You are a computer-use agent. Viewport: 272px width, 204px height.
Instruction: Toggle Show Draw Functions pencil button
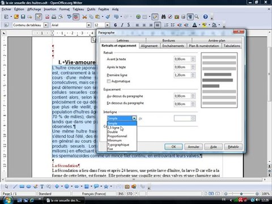pos(155,16)
